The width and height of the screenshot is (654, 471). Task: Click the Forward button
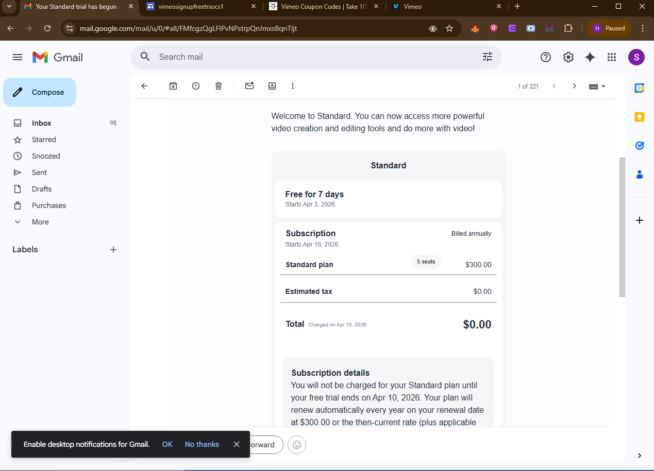265,445
